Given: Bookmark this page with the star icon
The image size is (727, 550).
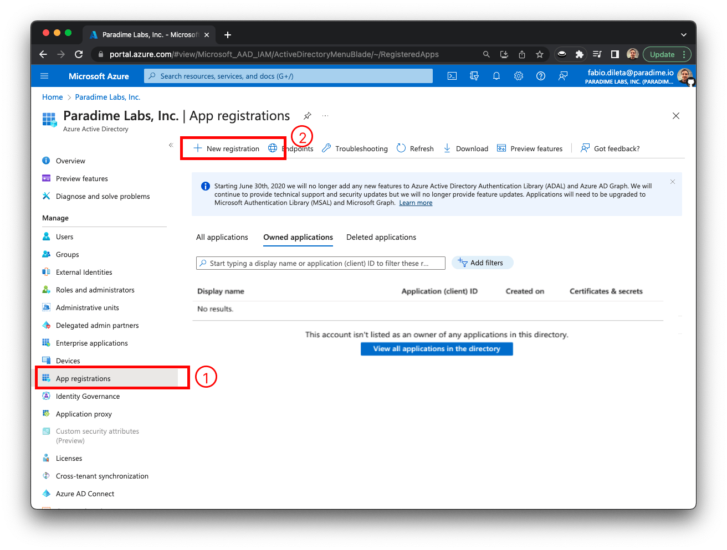Looking at the screenshot, I should click(x=540, y=54).
